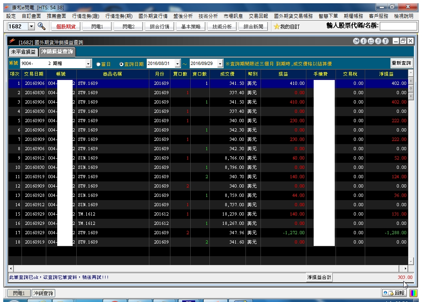Click the 個股期貨 toolbar button
The image size is (422, 302).
click(66, 26)
